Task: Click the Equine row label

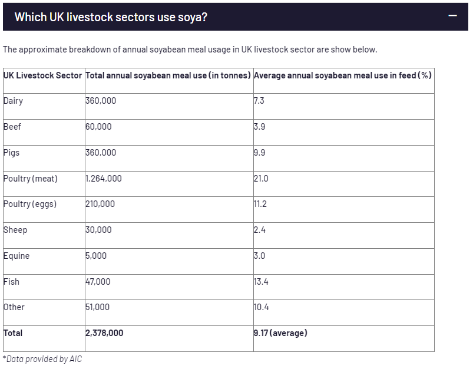Action: pos(16,256)
